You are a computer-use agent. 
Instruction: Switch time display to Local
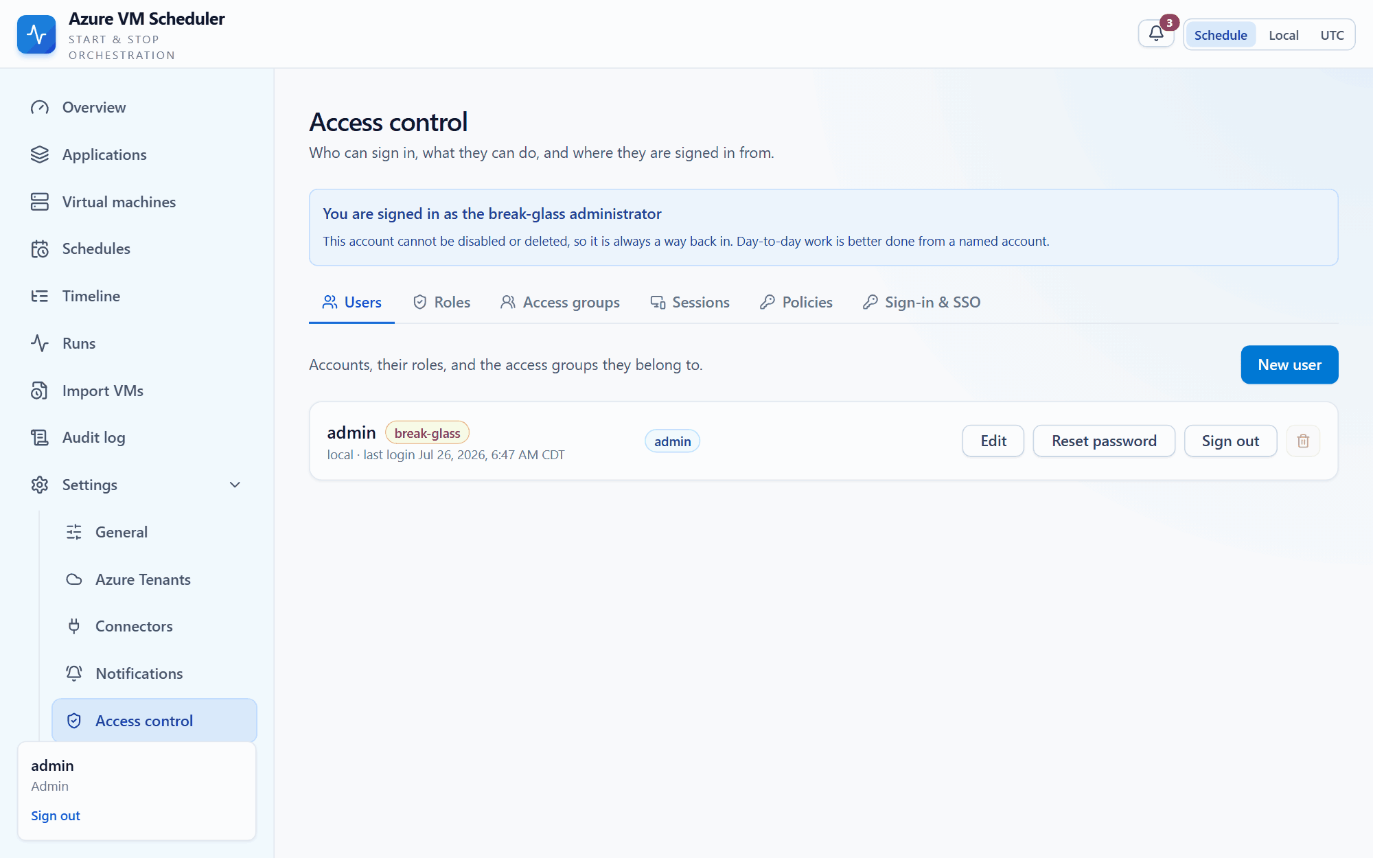pyautogui.click(x=1284, y=35)
